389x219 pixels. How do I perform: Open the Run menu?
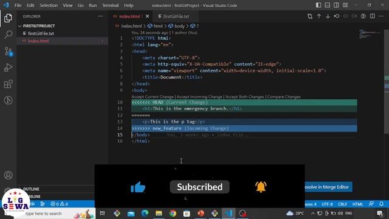(93, 5)
